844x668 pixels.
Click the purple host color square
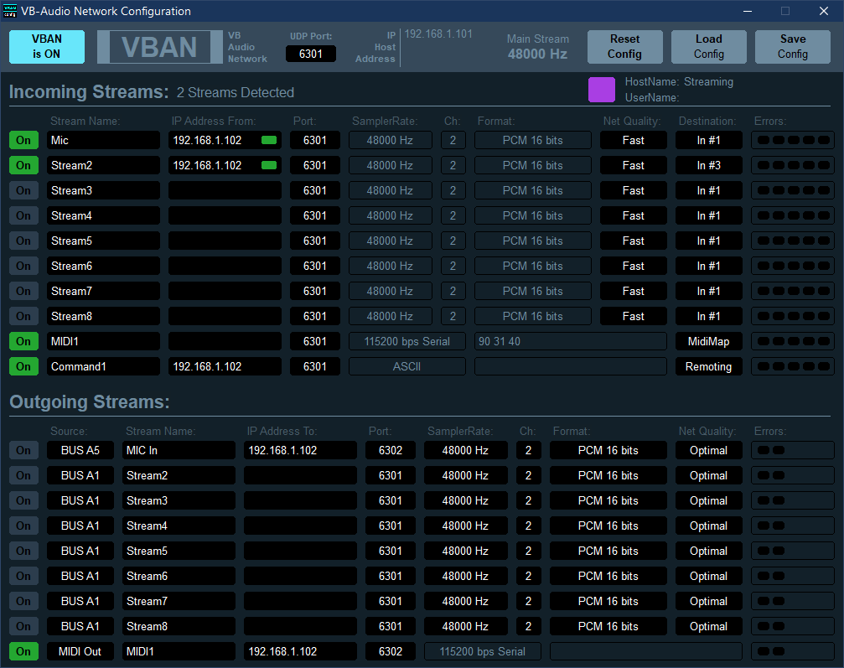click(602, 90)
